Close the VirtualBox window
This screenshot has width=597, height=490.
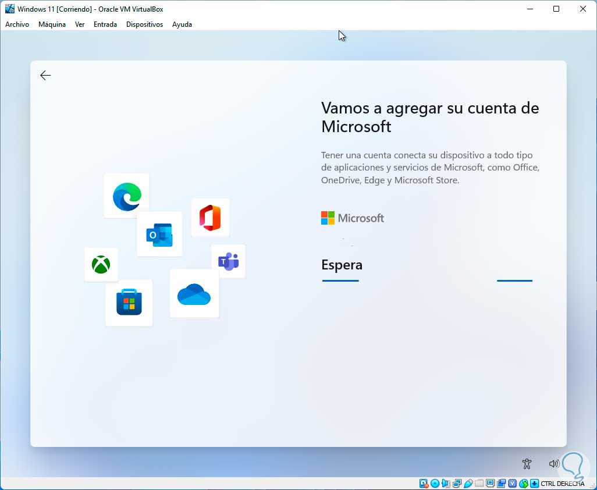pos(583,9)
